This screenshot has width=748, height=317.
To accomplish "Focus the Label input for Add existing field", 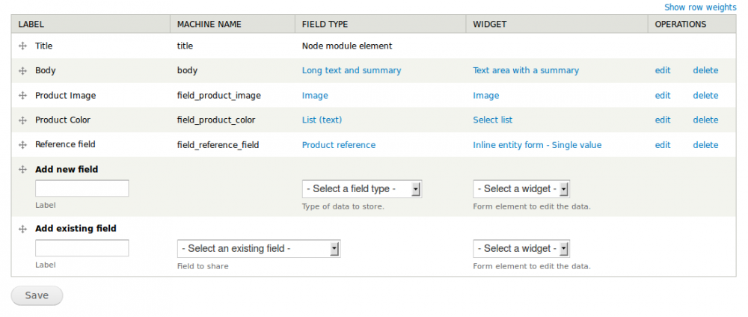I will pos(82,248).
